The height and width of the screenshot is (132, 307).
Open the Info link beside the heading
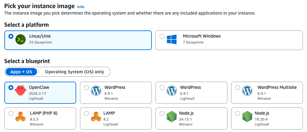(81, 7)
